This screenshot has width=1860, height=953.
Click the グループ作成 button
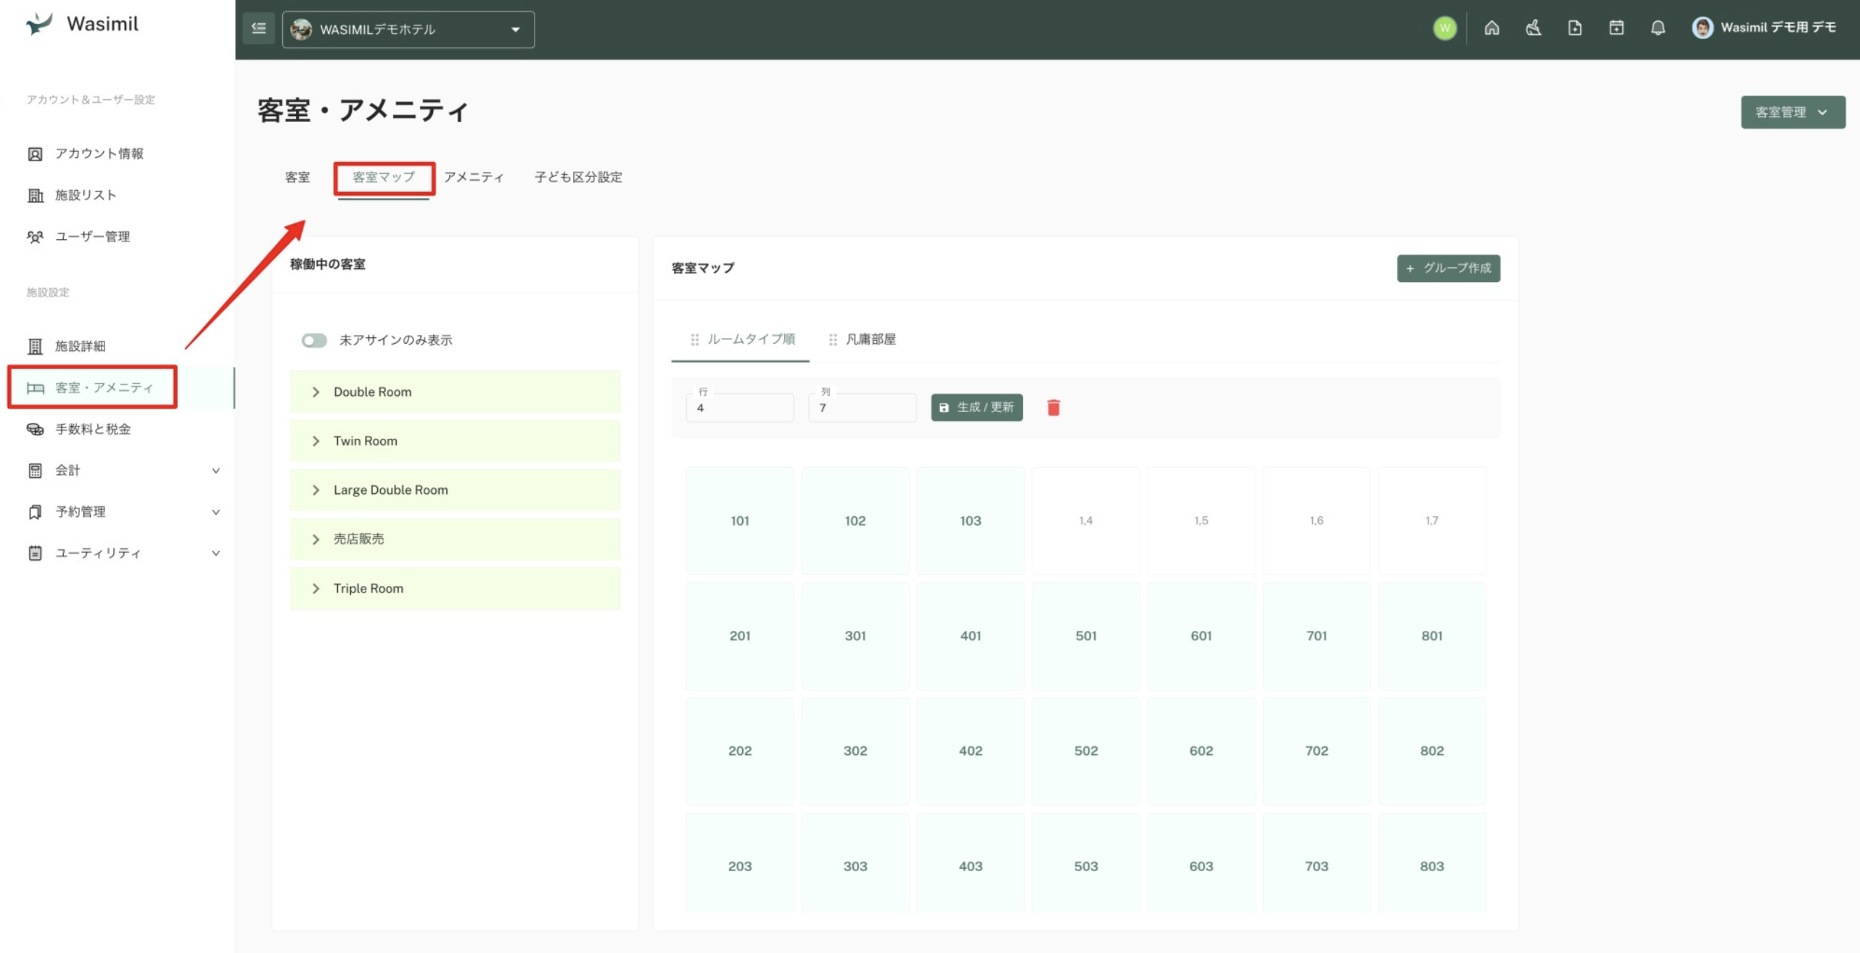pyautogui.click(x=1448, y=268)
